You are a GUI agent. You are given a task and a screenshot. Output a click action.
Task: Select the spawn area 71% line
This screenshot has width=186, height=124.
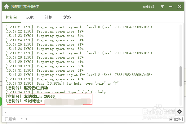click(44, 44)
